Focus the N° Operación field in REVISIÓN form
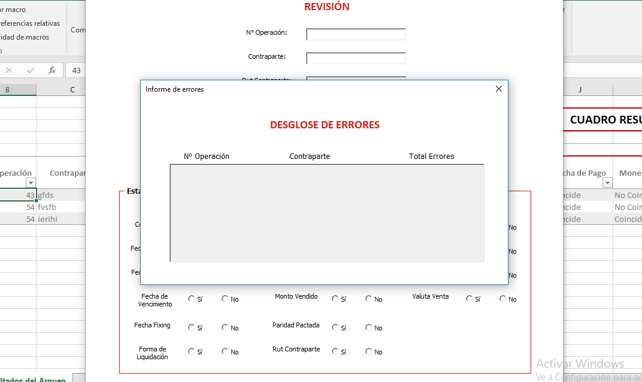 tap(356, 34)
